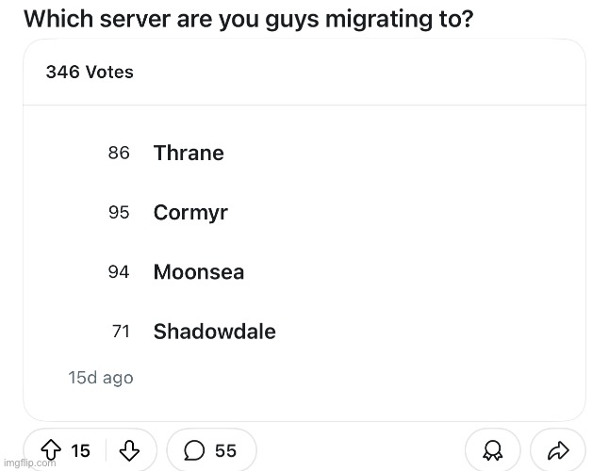Select the Thrane poll option
Viewport: 609px width, 471px height.
click(189, 153)
